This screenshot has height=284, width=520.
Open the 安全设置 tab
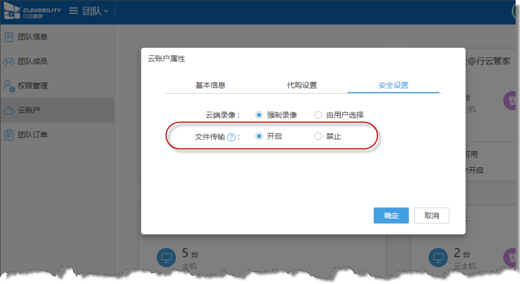(x=393, y=85)
